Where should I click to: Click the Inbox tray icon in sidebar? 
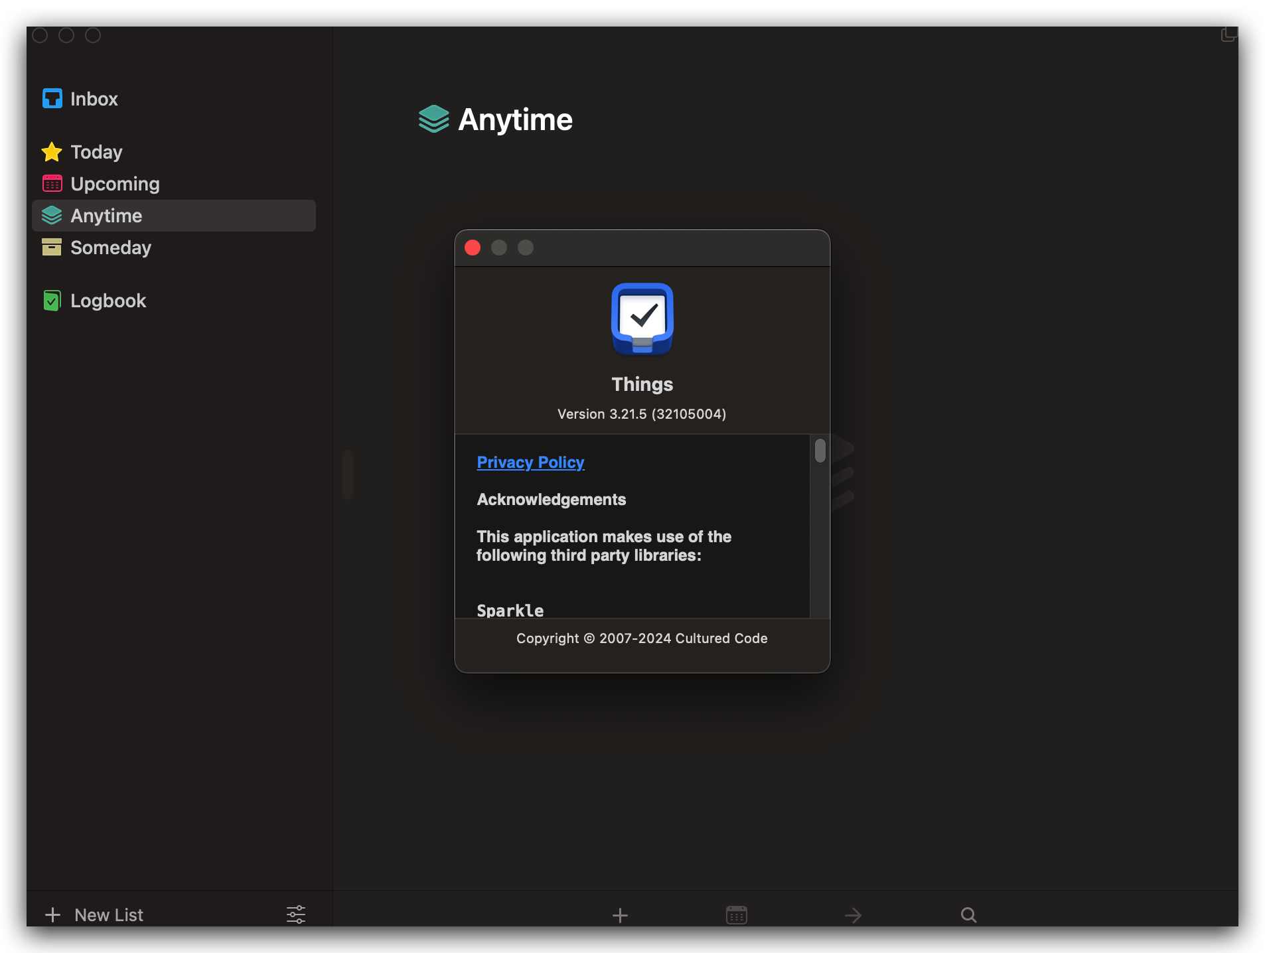coord(52,99)
